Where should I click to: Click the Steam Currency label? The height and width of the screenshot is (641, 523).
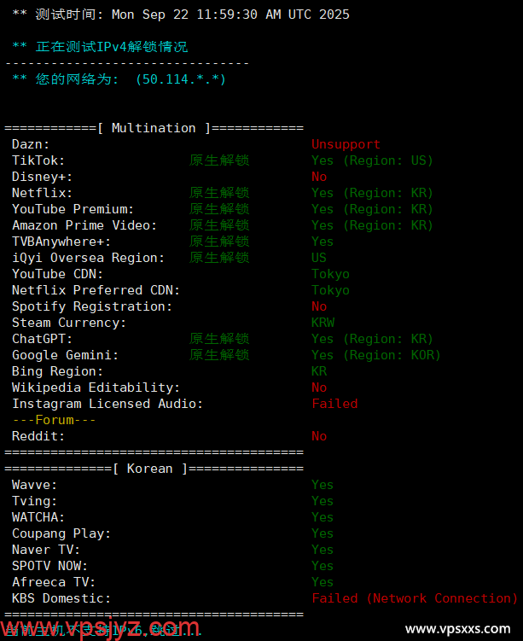coord(69,323)
